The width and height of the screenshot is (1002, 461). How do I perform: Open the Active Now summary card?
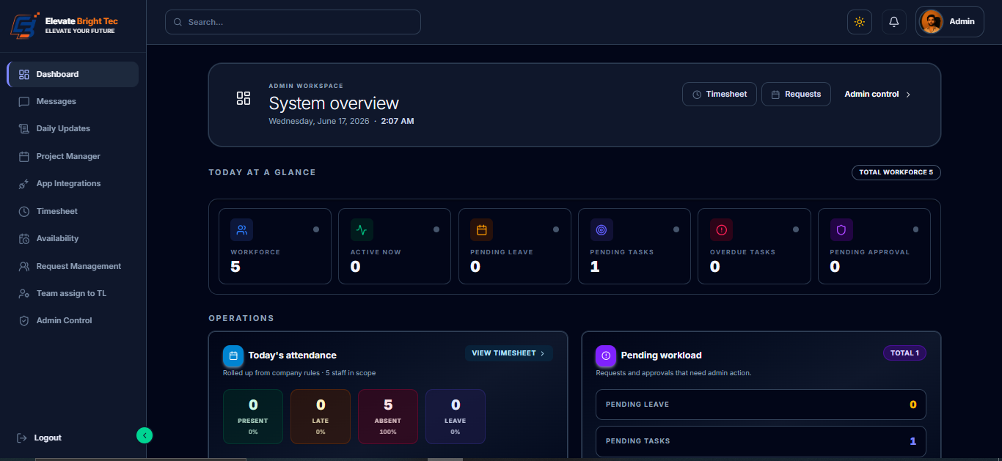[395, 246]
